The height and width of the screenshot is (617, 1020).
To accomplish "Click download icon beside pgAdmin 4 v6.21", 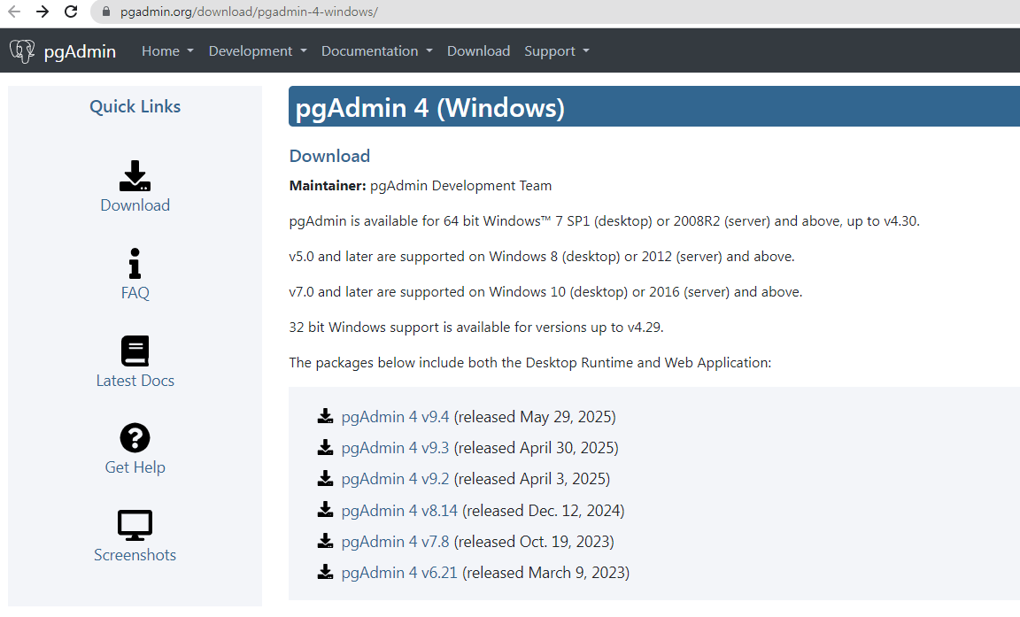I will pos(325,572).
